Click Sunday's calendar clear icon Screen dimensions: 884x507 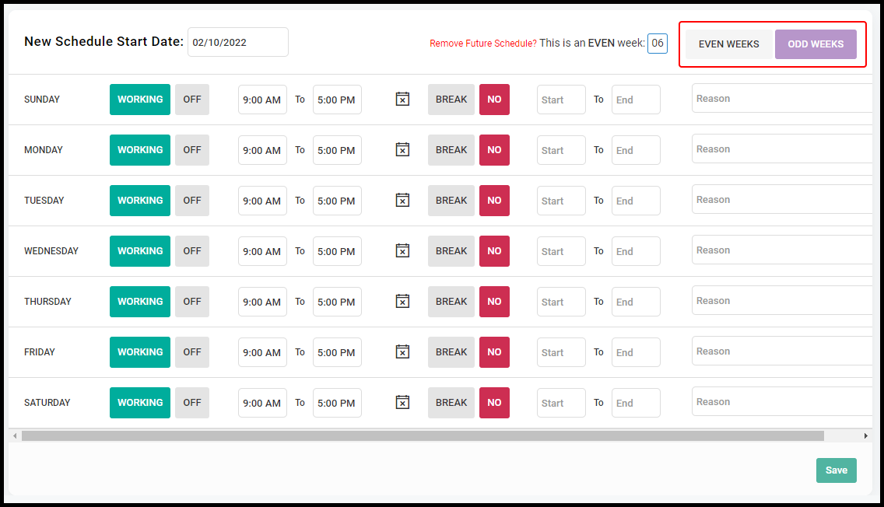click(402, 100)
